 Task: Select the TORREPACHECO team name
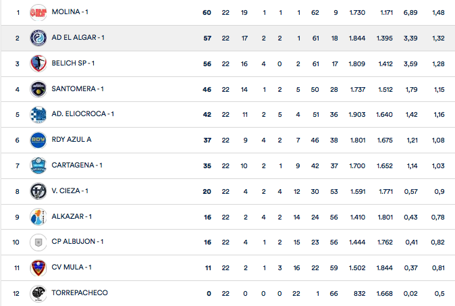click(x=80, y=292)
